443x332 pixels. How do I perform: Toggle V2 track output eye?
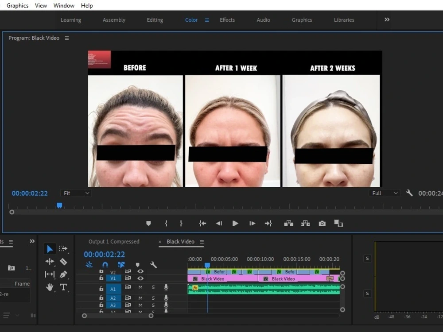click(140, 271)
